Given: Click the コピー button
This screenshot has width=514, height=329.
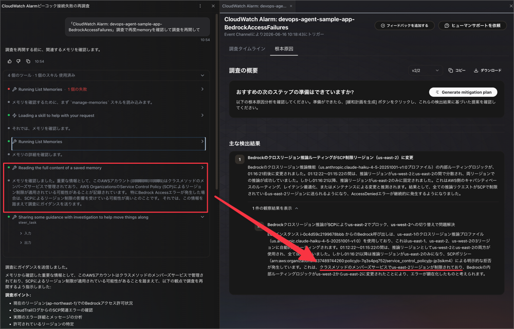Looking at the screenshot, I should coord(456,70).
